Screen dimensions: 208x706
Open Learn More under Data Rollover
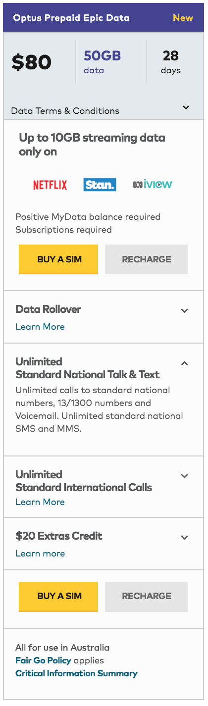pyautogui.click(x=40, y=327)
